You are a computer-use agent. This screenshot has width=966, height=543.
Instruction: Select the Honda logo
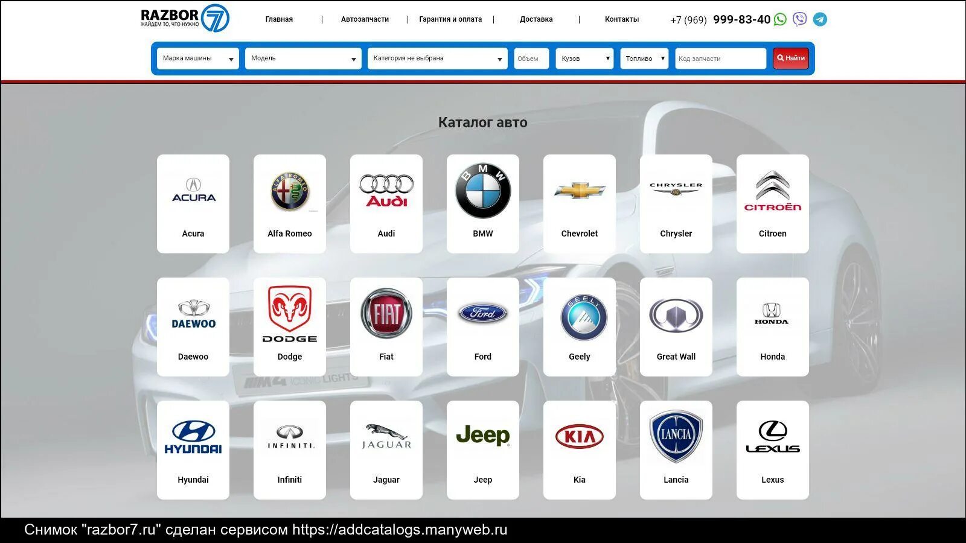click(772, 314)
